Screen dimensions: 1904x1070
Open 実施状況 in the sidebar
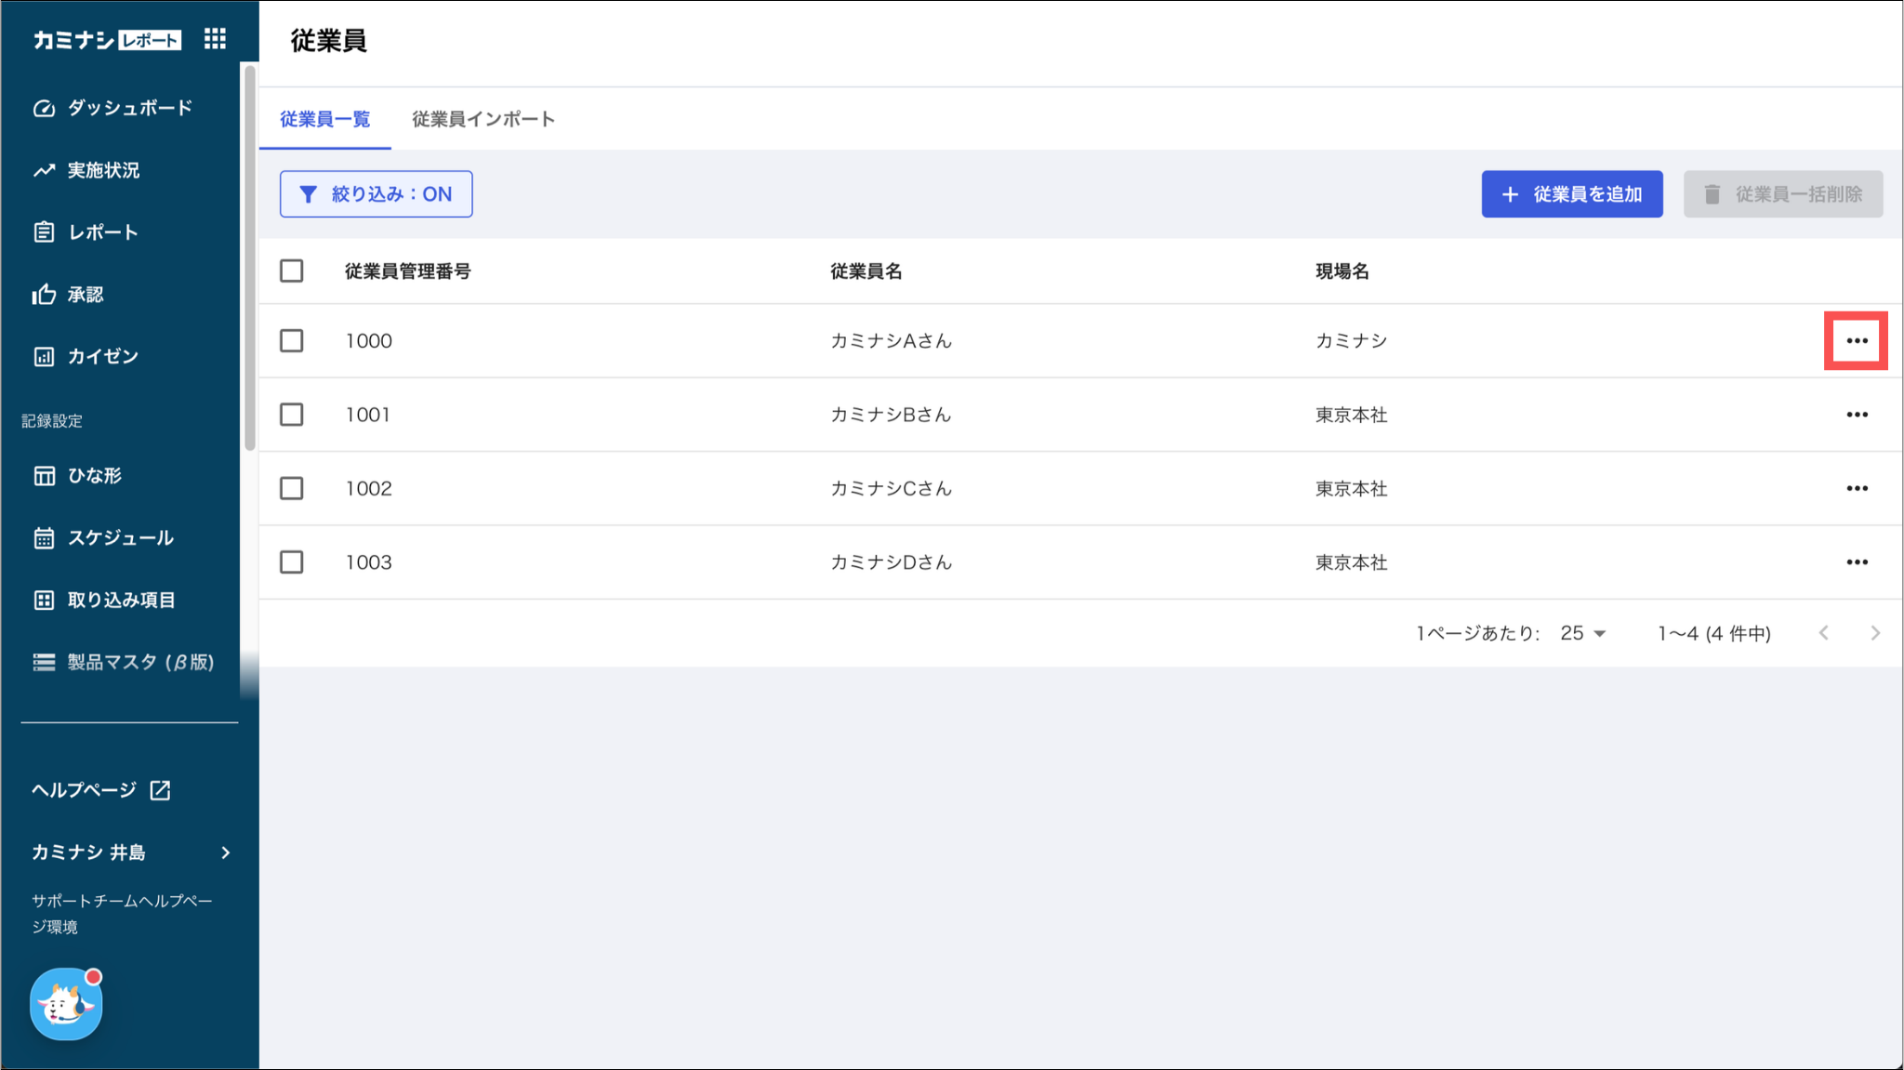pyautogui.click(x=102, y=170)
